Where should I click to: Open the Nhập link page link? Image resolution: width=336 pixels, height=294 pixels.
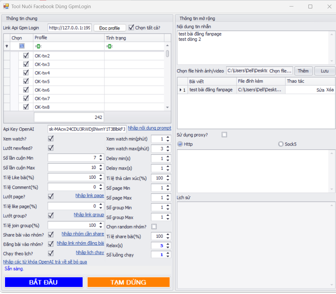(x=89, y=195)
